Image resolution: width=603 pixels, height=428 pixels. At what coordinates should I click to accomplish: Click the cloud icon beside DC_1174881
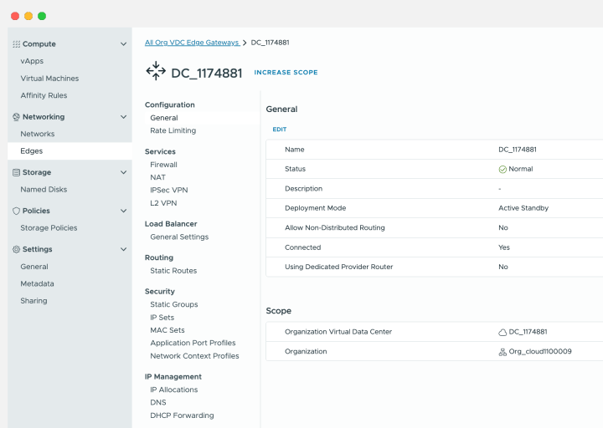click(502, 332)
